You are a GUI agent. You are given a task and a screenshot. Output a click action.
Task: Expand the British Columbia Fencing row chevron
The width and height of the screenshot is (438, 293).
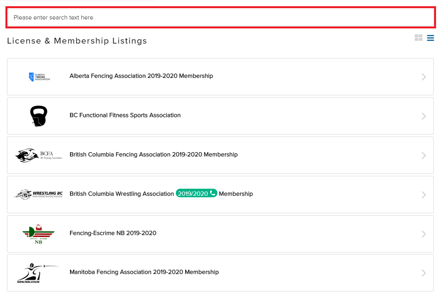[424, 156]
